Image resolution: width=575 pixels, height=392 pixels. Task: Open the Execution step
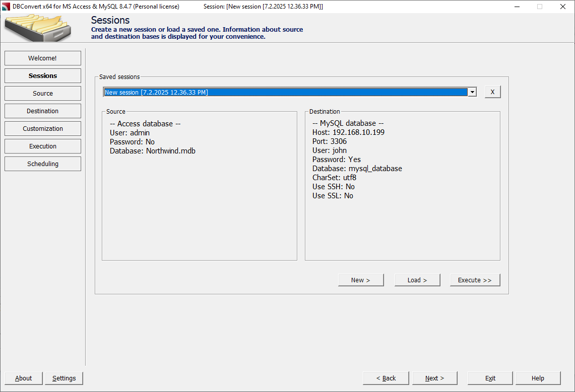coord(42,146)
